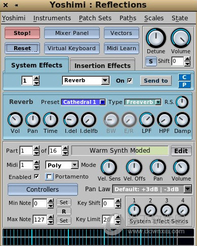
Task: Open the Scales menu
Action: pyautogui.click(x=154, y=18)
